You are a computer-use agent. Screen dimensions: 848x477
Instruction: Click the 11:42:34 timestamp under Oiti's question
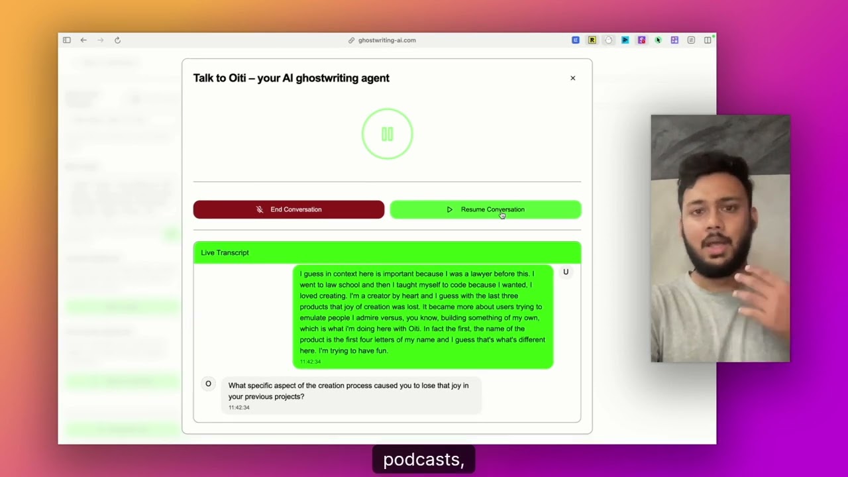pyautogui.click(x=239, y=407)
